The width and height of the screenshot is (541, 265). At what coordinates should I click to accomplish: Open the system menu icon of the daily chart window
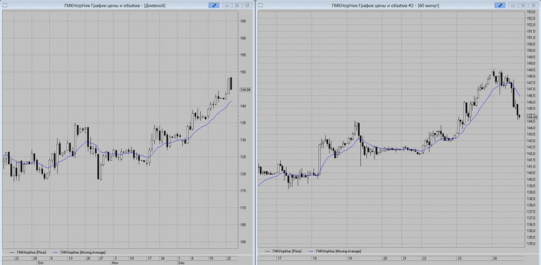pyautogui.click(x=4, y=5)
